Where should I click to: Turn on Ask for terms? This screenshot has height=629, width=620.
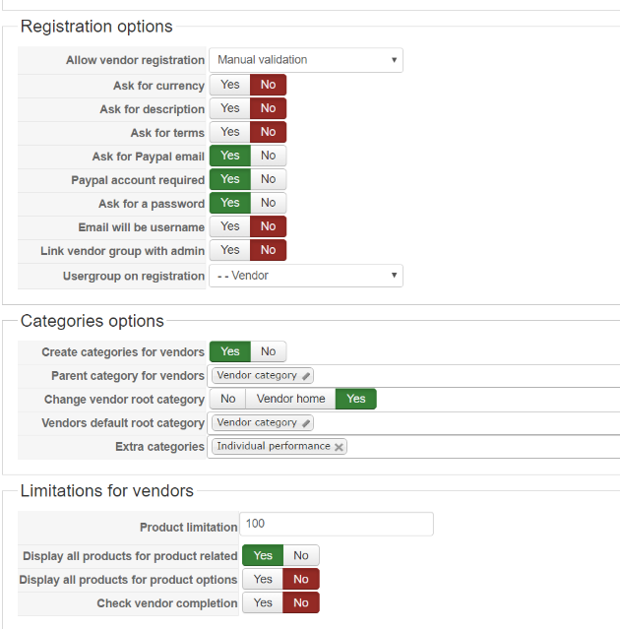[230, 132]
